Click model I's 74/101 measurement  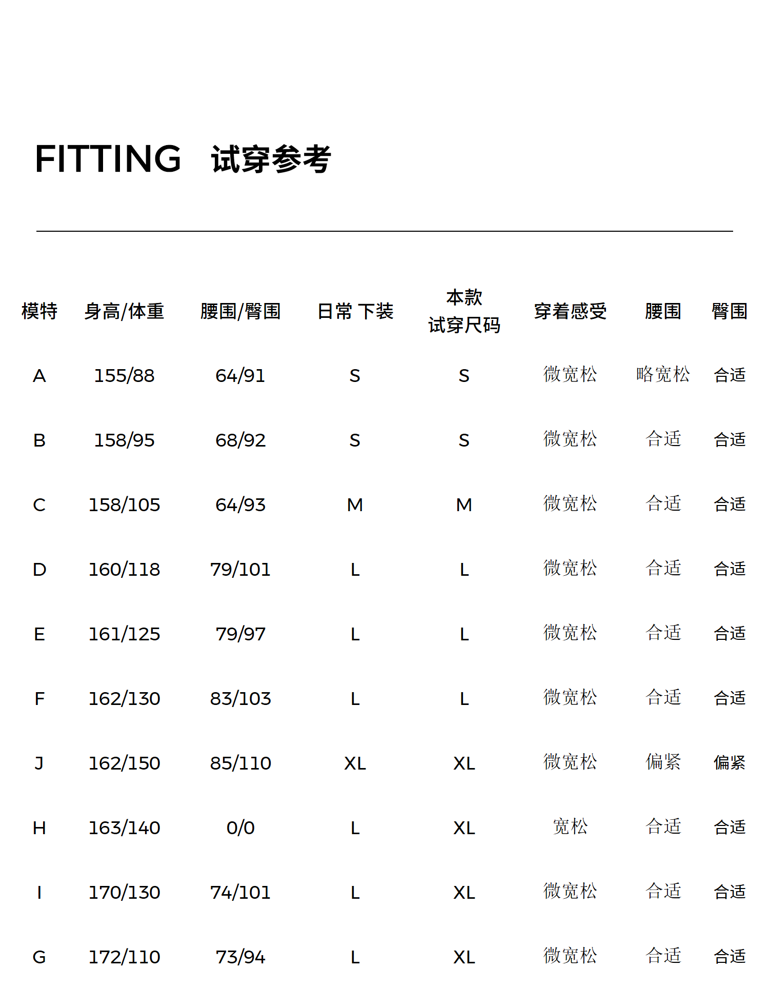pyautogui.click(x=240, y=893)
